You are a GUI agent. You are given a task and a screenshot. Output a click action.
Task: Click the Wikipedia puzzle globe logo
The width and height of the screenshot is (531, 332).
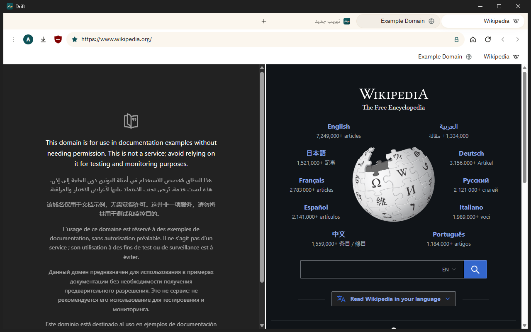coord(393,184)
